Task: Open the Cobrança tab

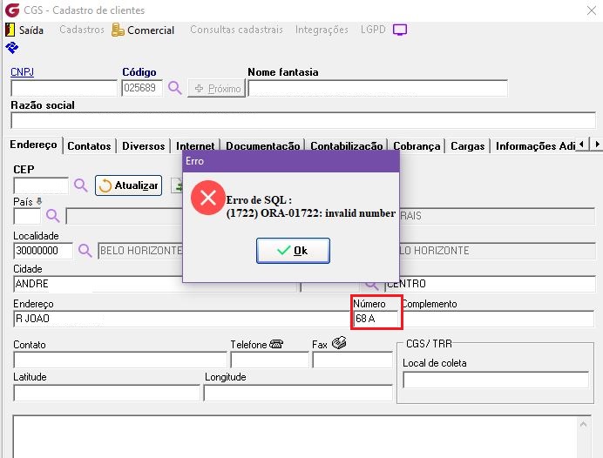Action: click(x=417, y=146)
